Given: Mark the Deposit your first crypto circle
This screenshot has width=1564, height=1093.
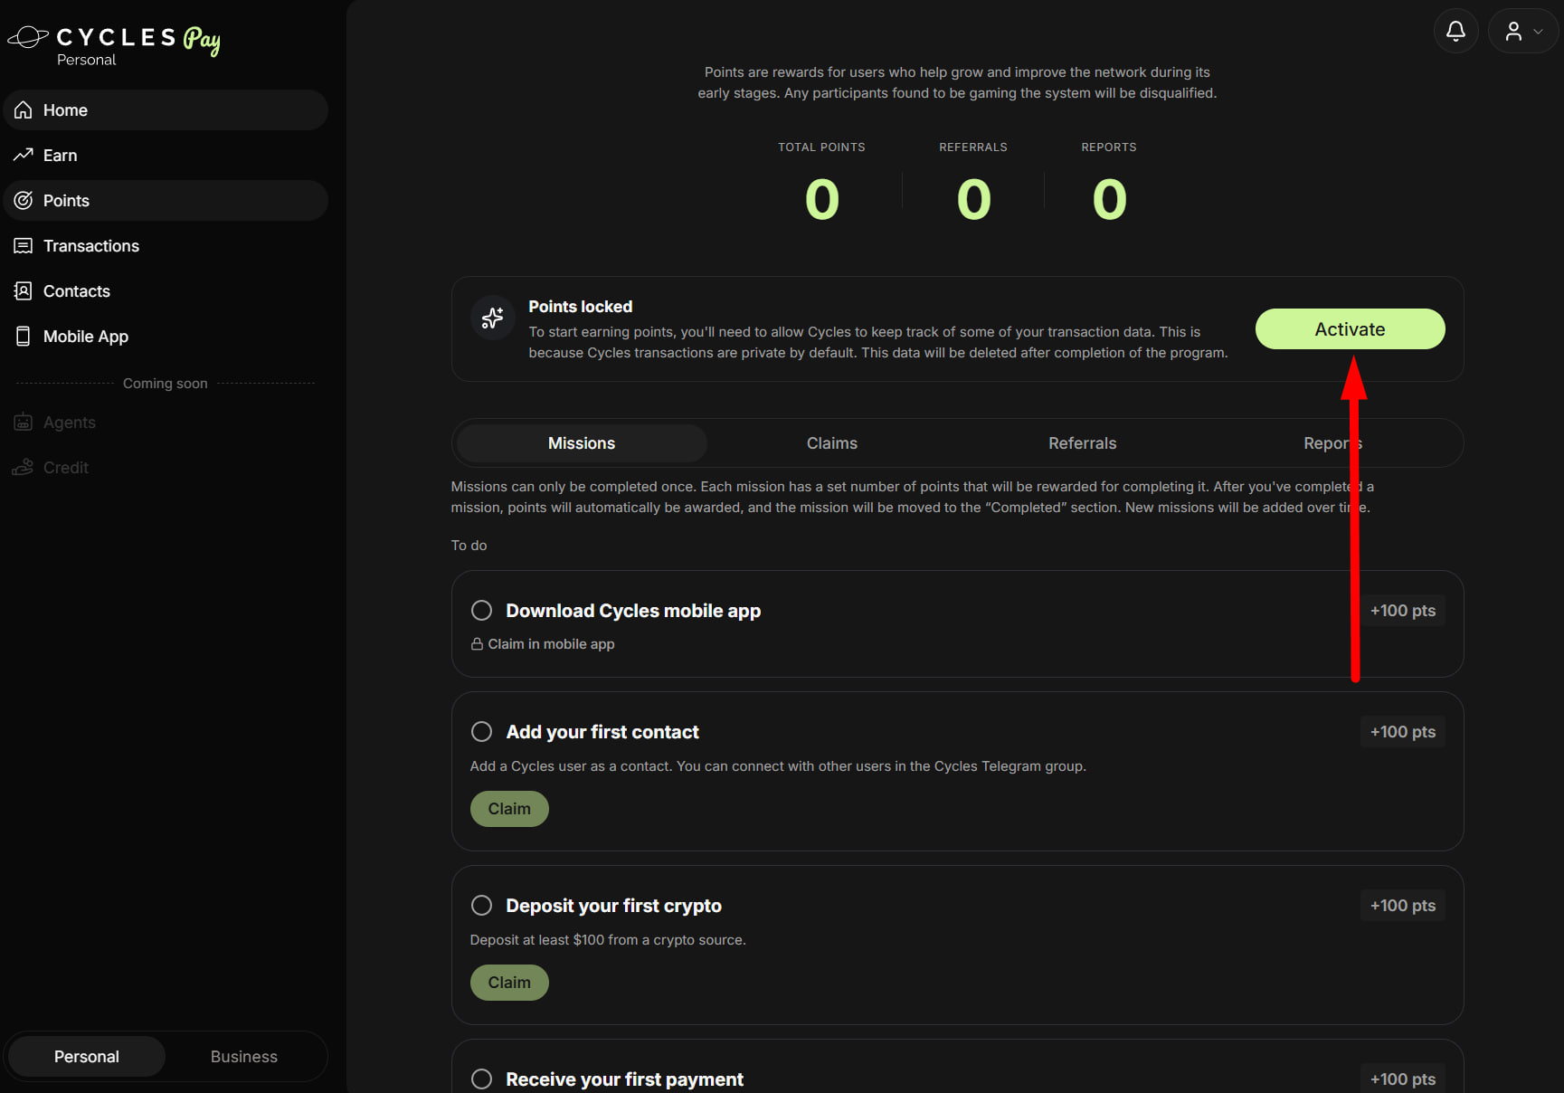Looking at the screenshot, I should pos(482,906).
